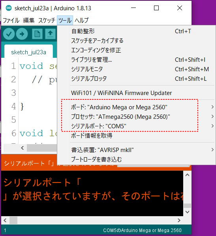Open ライブラリを管理... menu entry
The height and width of the screenshot is (236, 216).
click(x=136, y=60)
